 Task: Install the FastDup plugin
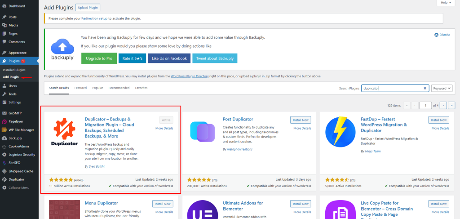click(x=438, y=120)
